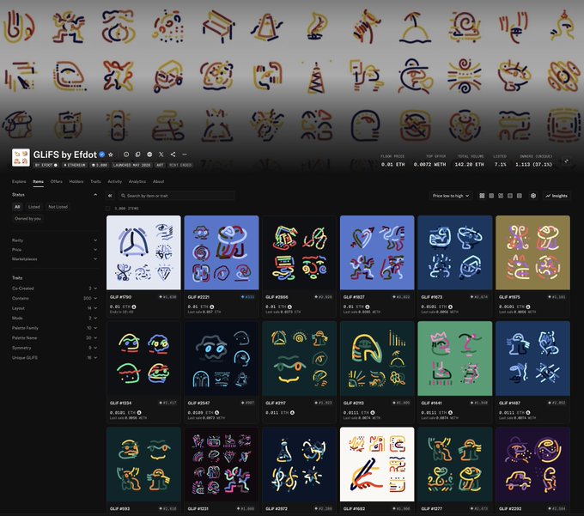
Task: Filter status by Not Listed
Action: tap(58, 207)
